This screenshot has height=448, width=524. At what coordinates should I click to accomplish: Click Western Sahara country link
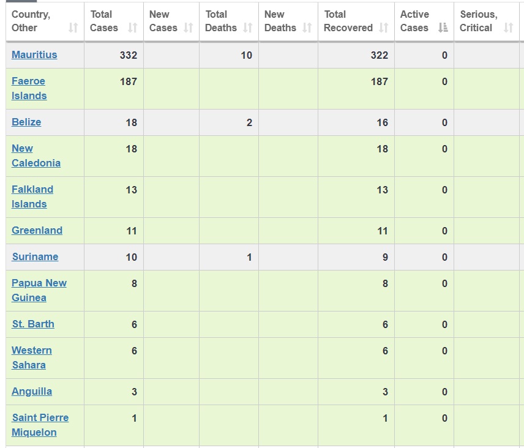coord(31,357)
